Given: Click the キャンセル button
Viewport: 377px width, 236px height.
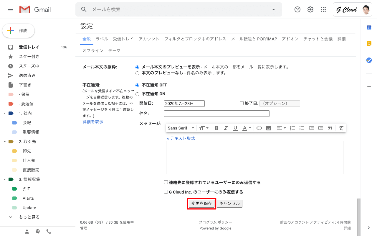Looking at the screenshot, I should [x=229, y=204].
